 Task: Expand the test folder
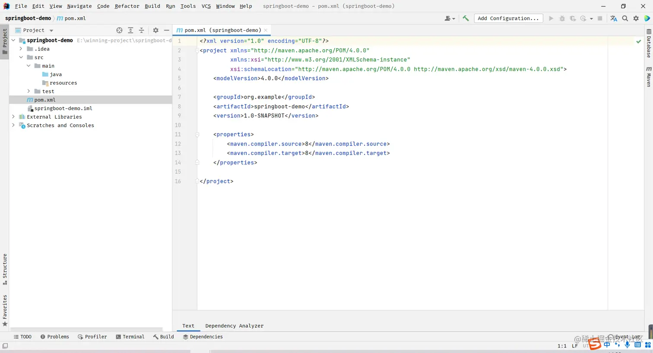click(29, 91)
